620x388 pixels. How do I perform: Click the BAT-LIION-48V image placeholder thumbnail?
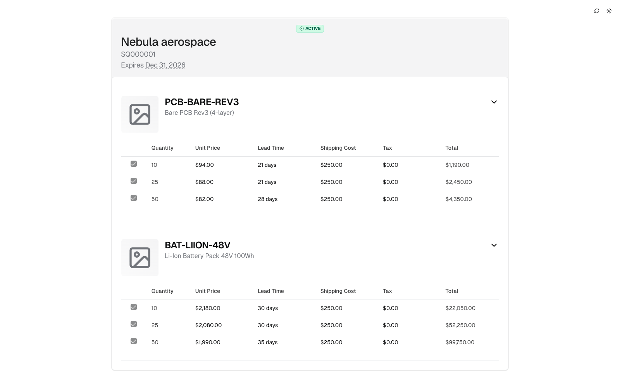coord(140,258)
